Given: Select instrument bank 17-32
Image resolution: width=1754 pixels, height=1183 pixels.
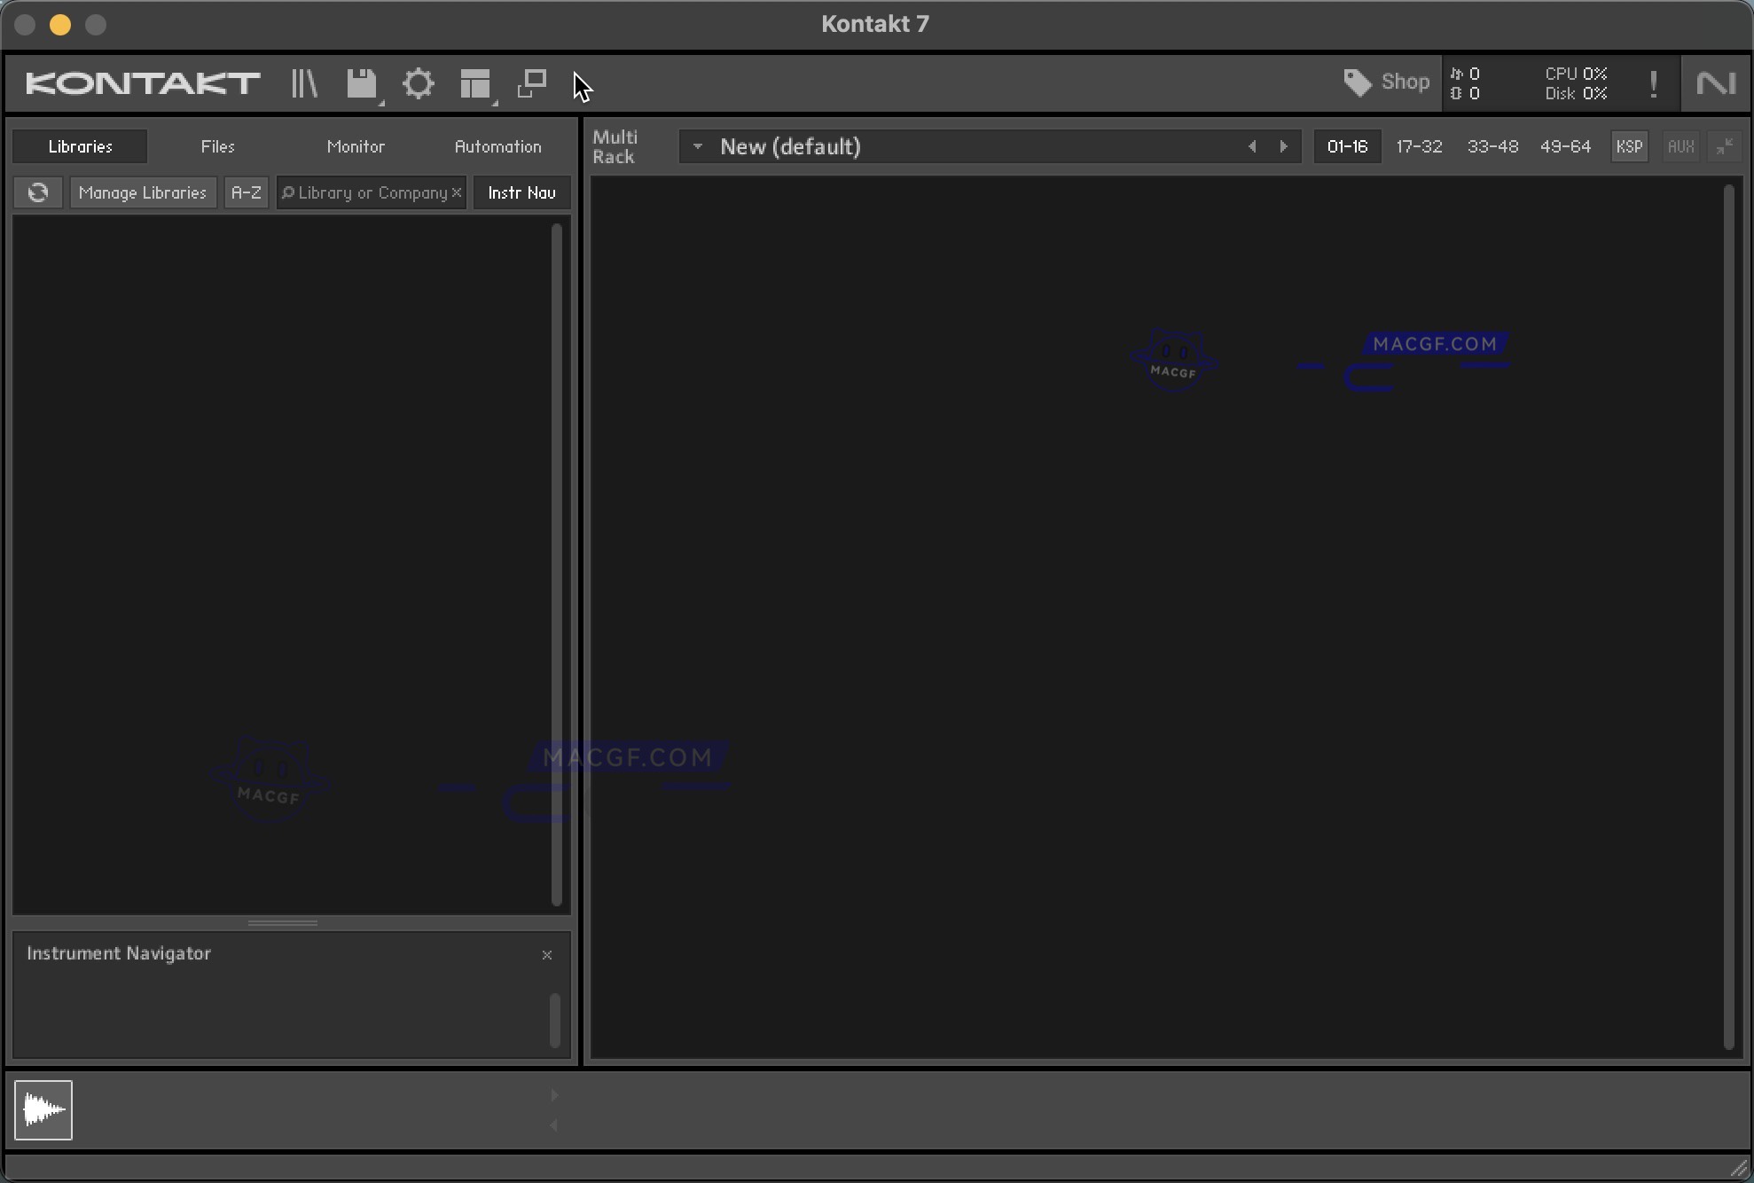Looking at the screenshot, I should [x=1420, y=145].
